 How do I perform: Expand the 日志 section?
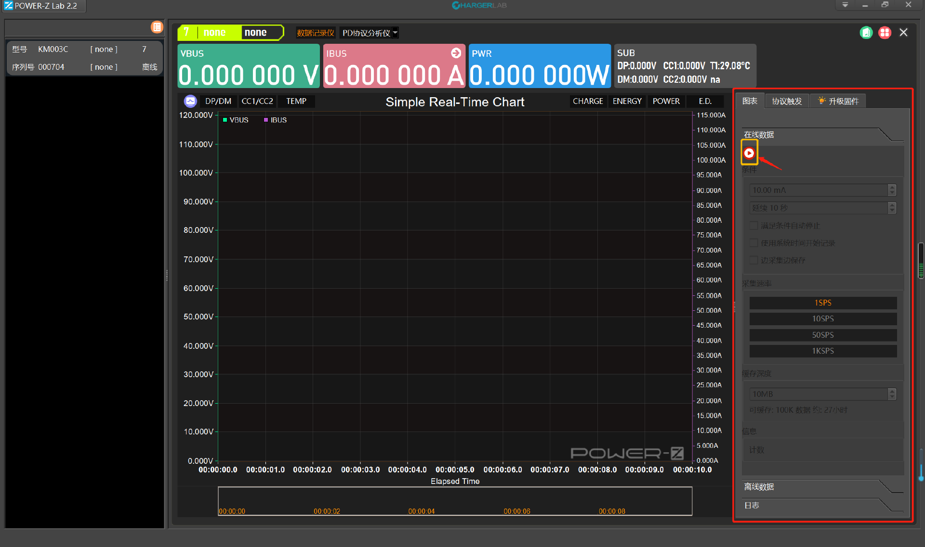tap(752, 505)
